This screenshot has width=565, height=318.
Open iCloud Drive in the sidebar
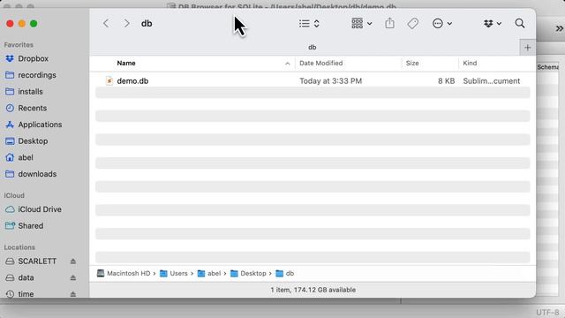(40, 209)
